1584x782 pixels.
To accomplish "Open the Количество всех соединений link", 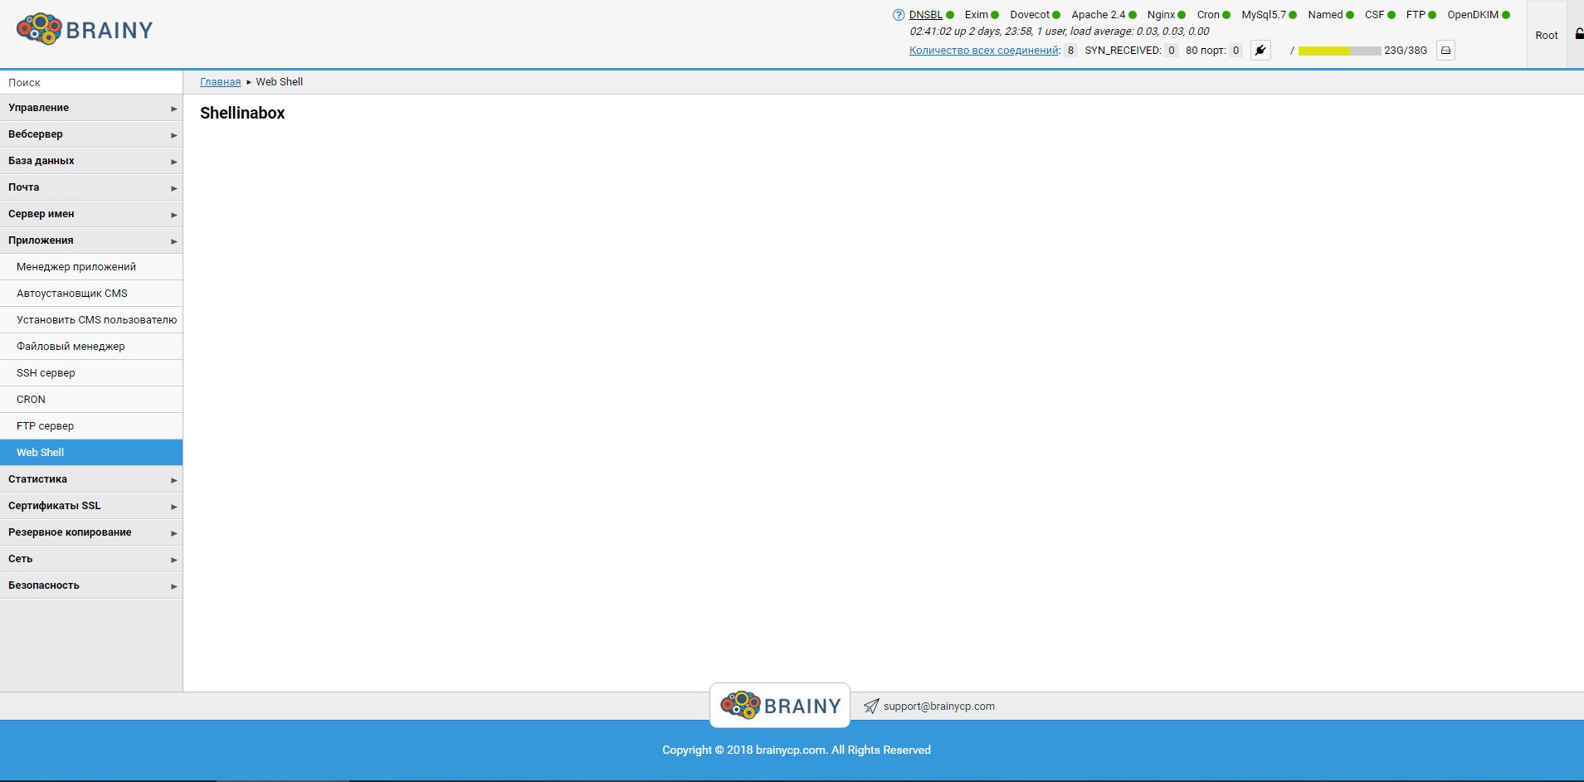I will tap(984, 51).
